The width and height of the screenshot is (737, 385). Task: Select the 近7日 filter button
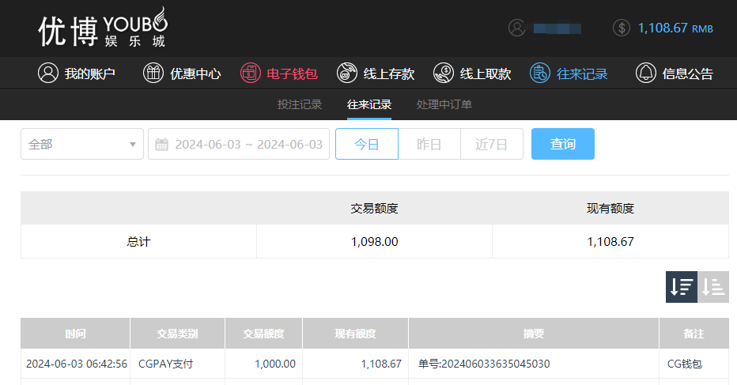pyautogui.click(x=491, y=144)
